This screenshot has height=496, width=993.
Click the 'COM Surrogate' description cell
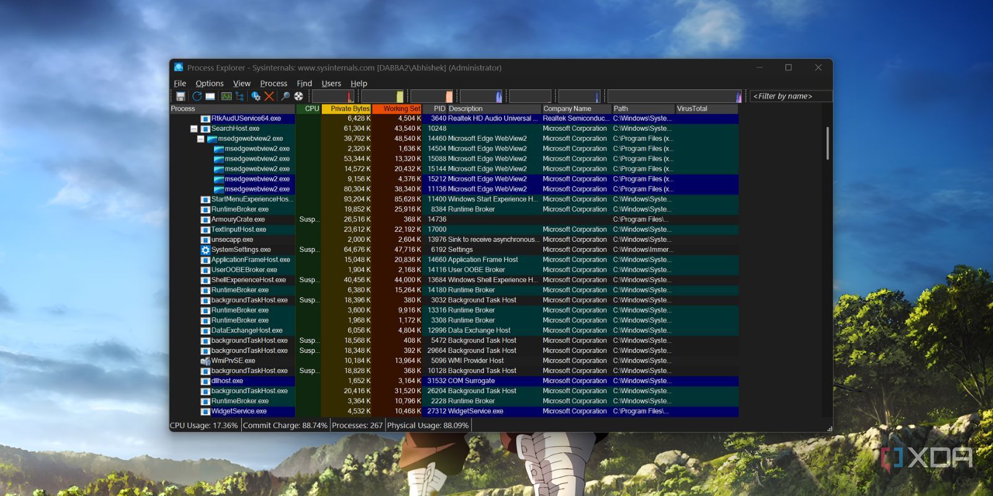[472, 381]
